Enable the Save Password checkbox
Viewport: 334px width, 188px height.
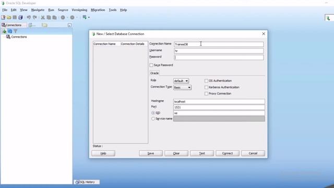151,65
